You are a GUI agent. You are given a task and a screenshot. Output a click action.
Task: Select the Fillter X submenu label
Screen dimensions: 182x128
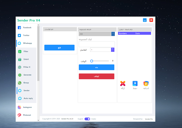click(x=27, y=67)
